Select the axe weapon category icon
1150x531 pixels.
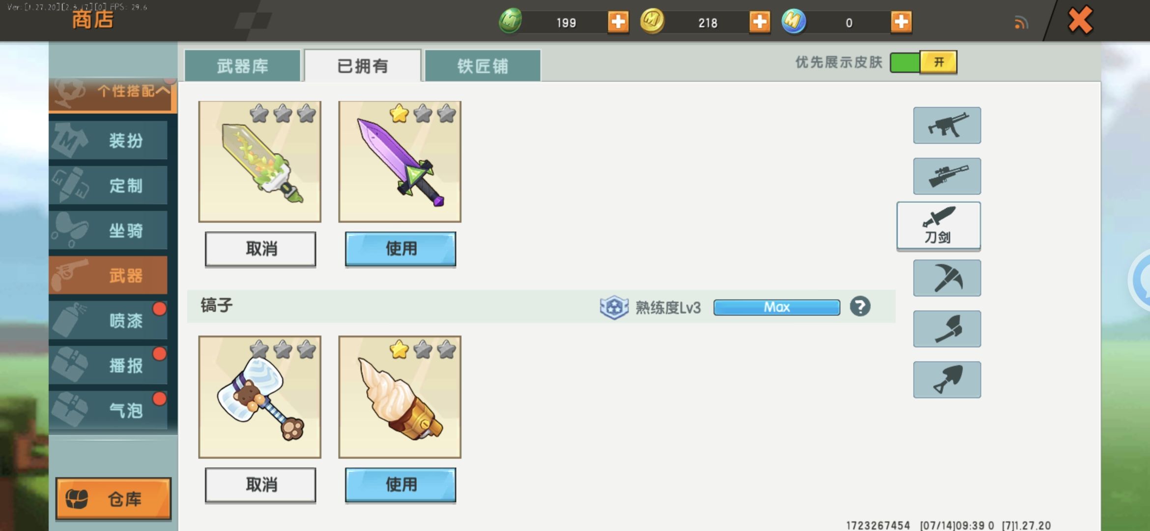[947, 328]
